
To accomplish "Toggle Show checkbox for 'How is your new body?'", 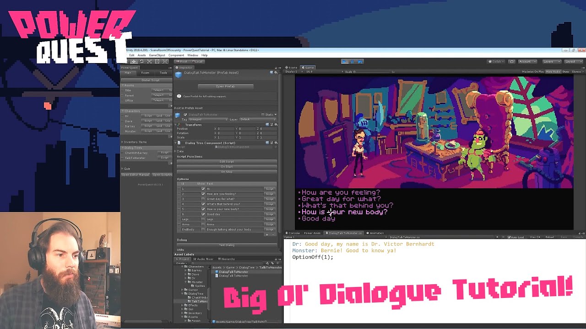I will pos(203,209).
